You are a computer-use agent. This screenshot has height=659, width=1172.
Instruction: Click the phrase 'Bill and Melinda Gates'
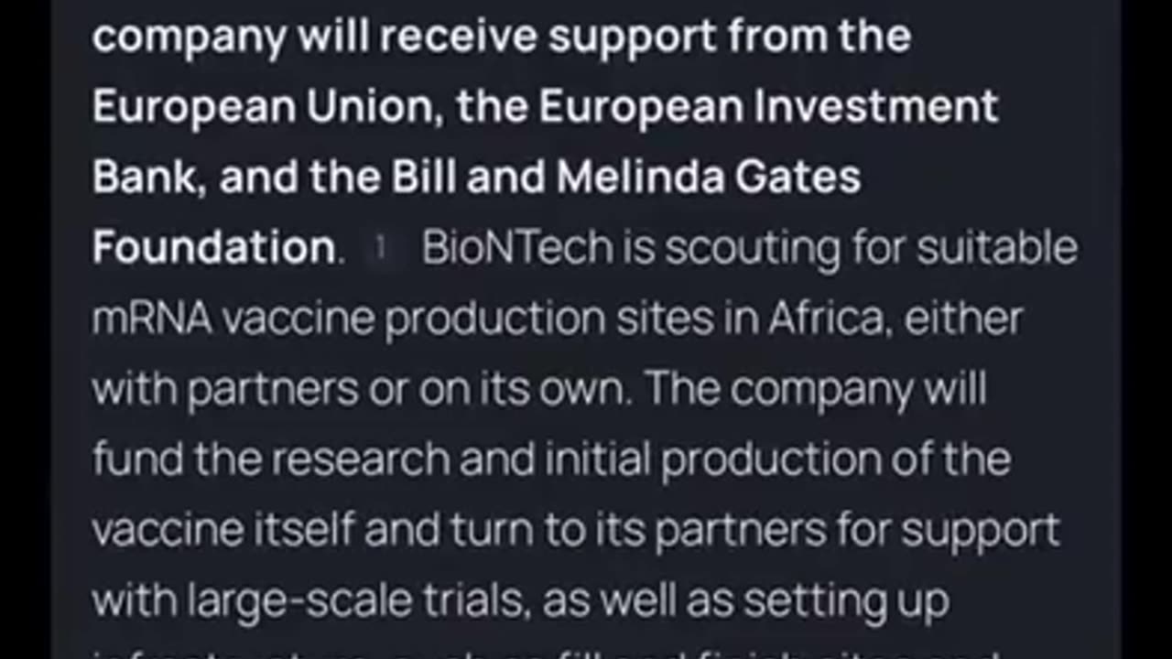click(626, 177)
